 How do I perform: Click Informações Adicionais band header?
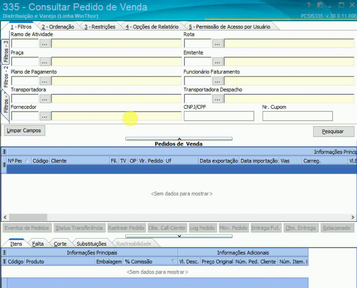[243, 252]
